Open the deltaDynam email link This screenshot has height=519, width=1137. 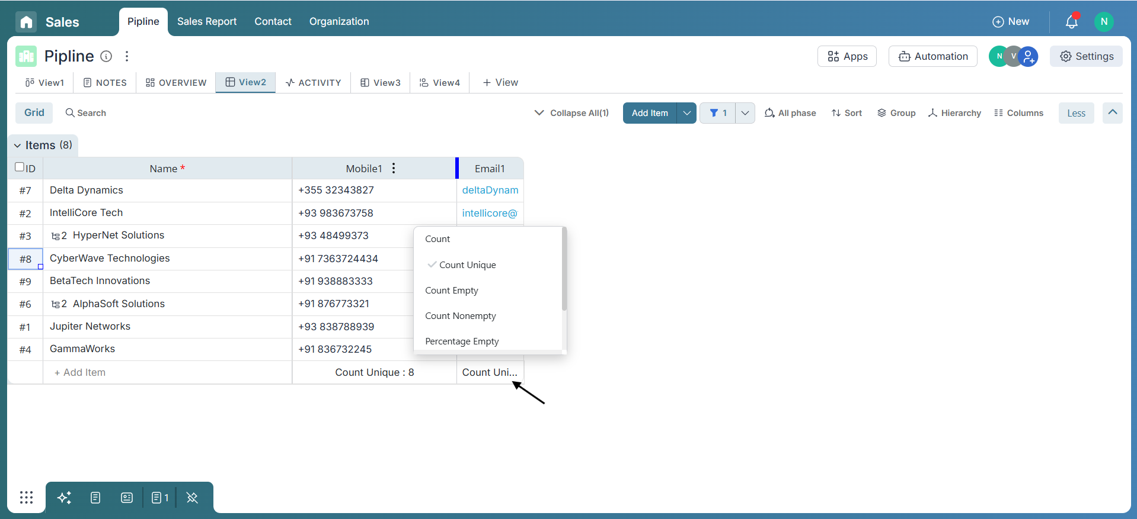coord(490,191)
